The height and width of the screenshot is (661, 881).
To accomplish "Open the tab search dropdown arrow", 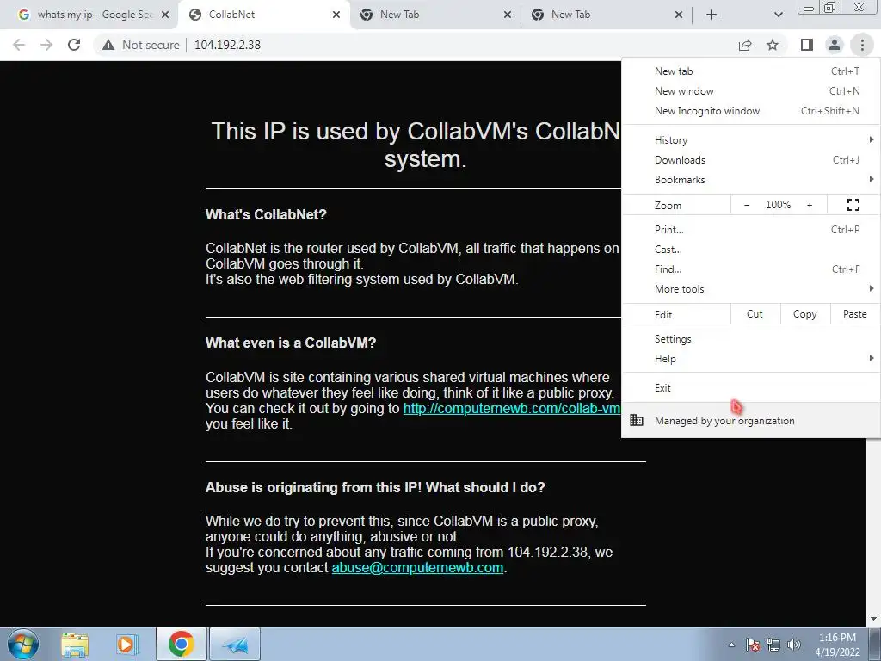I will (x=778, y=15).
